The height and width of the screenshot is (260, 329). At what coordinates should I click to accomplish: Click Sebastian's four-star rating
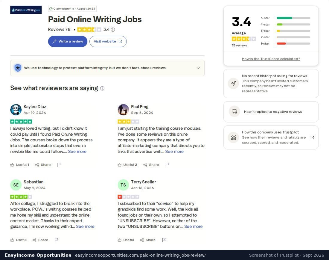[x=21, y=197]
